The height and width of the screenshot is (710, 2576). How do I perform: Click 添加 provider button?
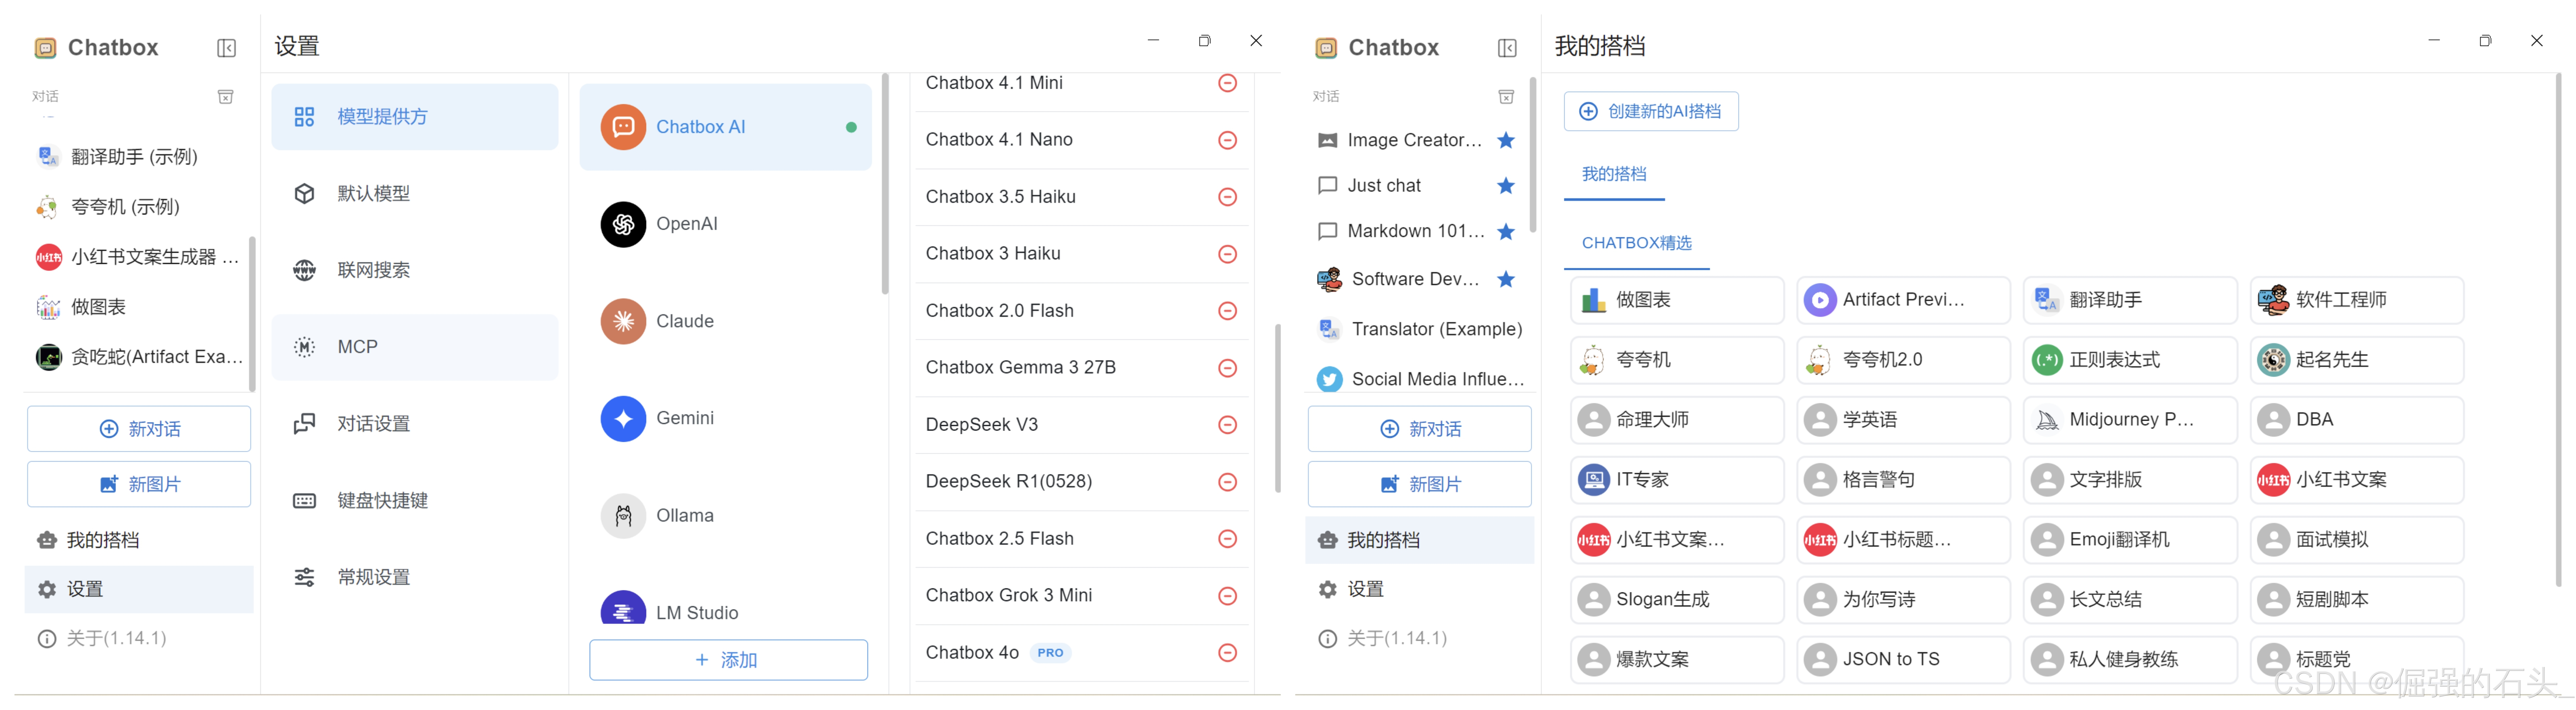click(728, 660)
